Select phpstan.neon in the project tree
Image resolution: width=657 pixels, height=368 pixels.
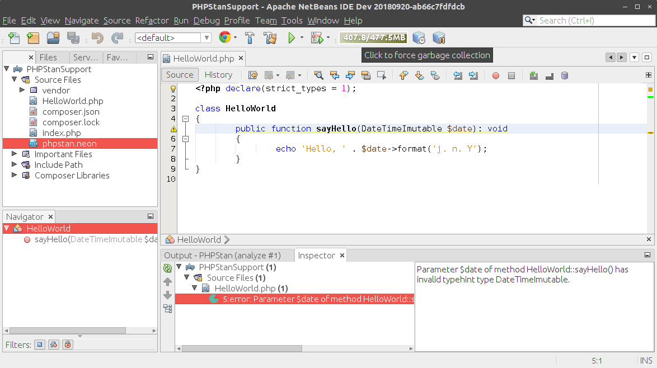point(69,144)
